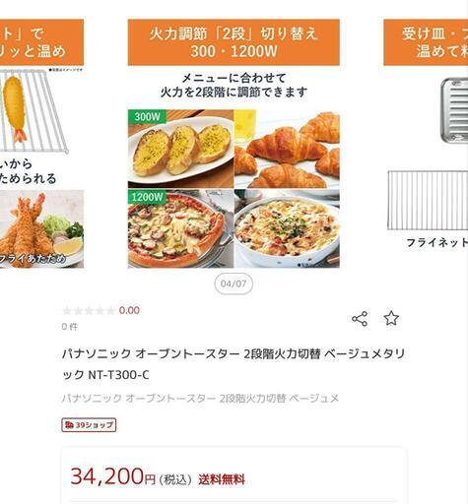The height and width of the screenshot is (504, 468).
Task: Click the green 300W label
Action: [x=147, y=116]
